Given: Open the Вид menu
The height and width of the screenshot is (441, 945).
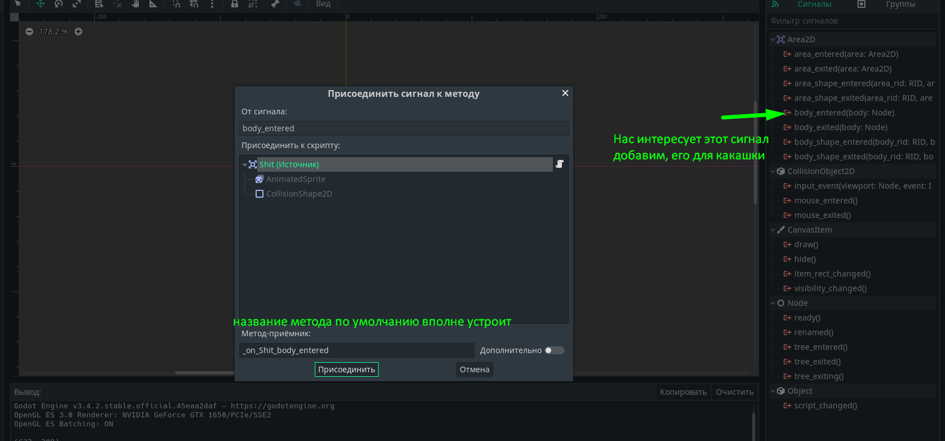Looking at the screenshot, I should [x=323, y=4].
